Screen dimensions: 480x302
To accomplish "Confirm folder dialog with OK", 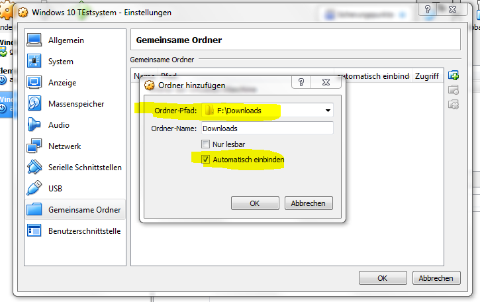I will (x=254, y=203).
